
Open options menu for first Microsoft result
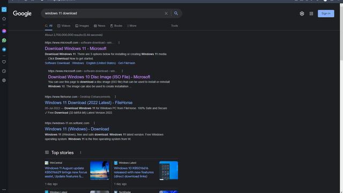(119, 43)
